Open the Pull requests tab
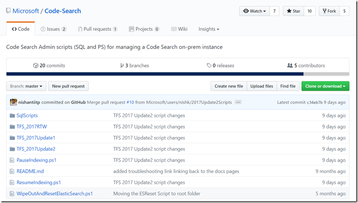 [x=98, y=29]
